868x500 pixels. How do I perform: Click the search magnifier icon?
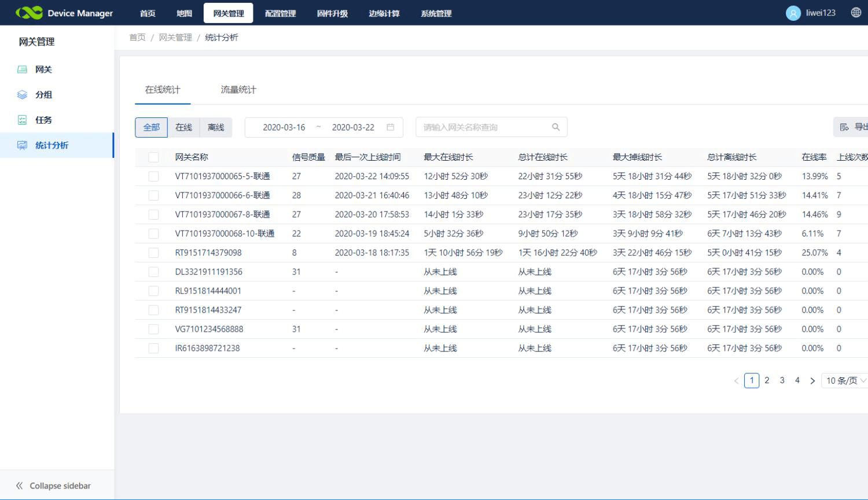pyautogui.click(x=556, y=127)
